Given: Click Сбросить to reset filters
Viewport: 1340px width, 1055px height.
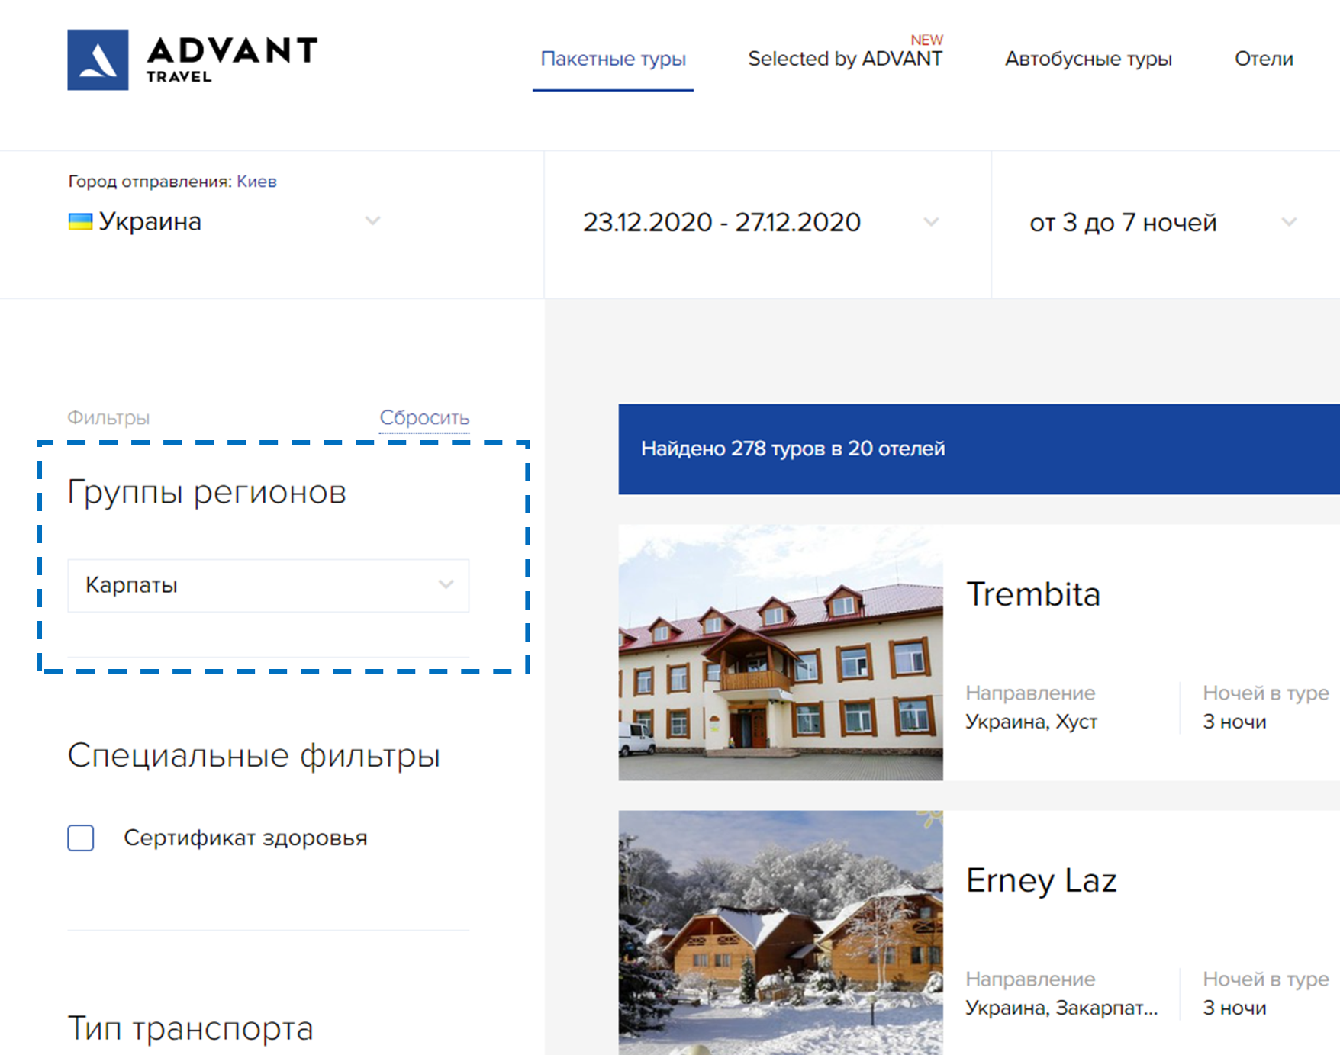Looking at the screenshot, I should [x=424, y=418].
